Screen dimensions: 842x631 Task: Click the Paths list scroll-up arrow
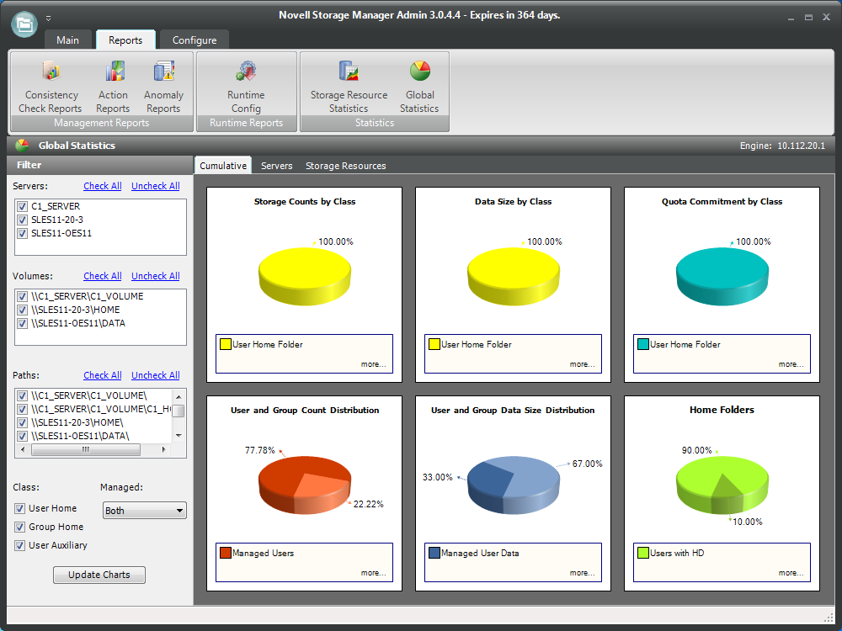point(179,396)
